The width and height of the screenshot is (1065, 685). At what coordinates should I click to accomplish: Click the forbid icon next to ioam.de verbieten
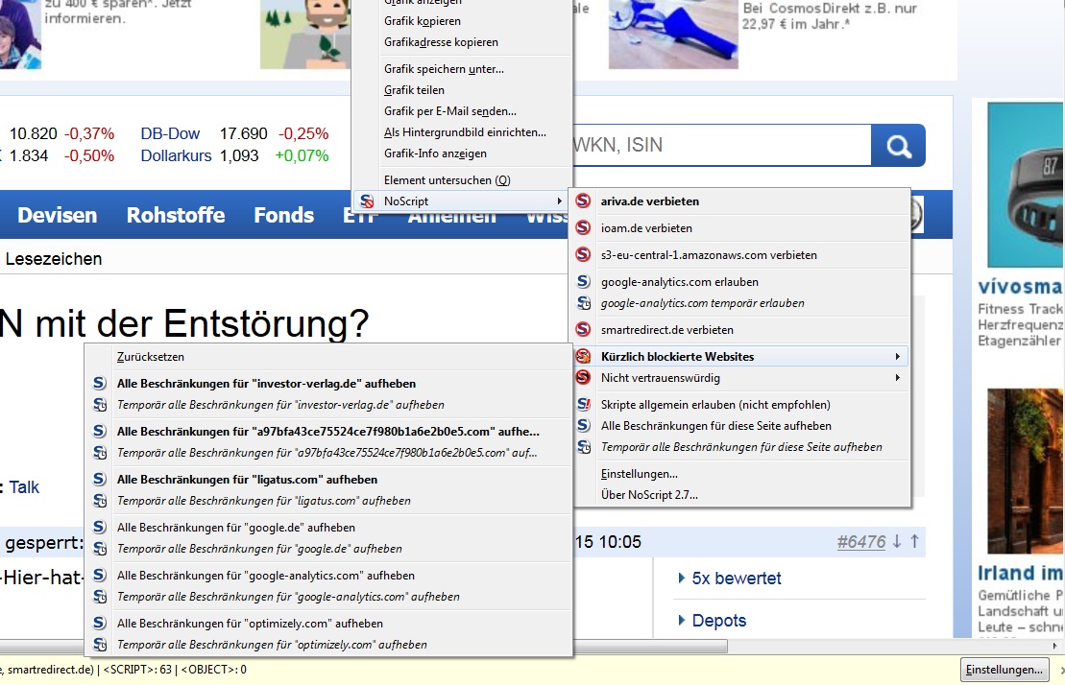pos(583,228)
